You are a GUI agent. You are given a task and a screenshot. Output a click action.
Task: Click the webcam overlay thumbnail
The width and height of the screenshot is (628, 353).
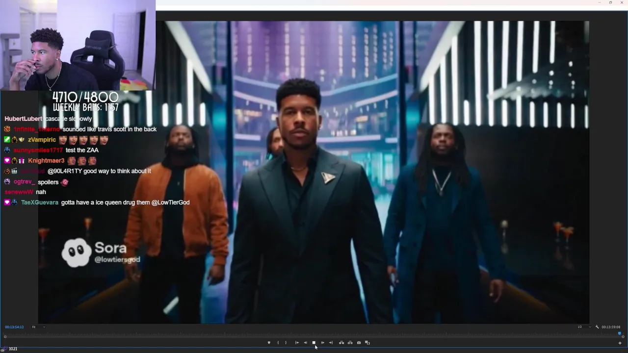(x=78, y=45)
